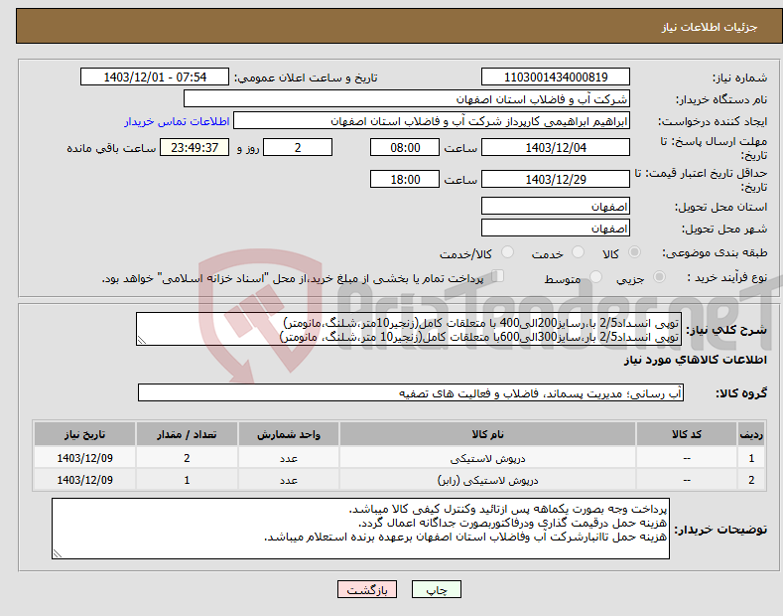This screenshot has width=783, height=616.
Task: Click the unit عدد in row 2
Action: 289,480
